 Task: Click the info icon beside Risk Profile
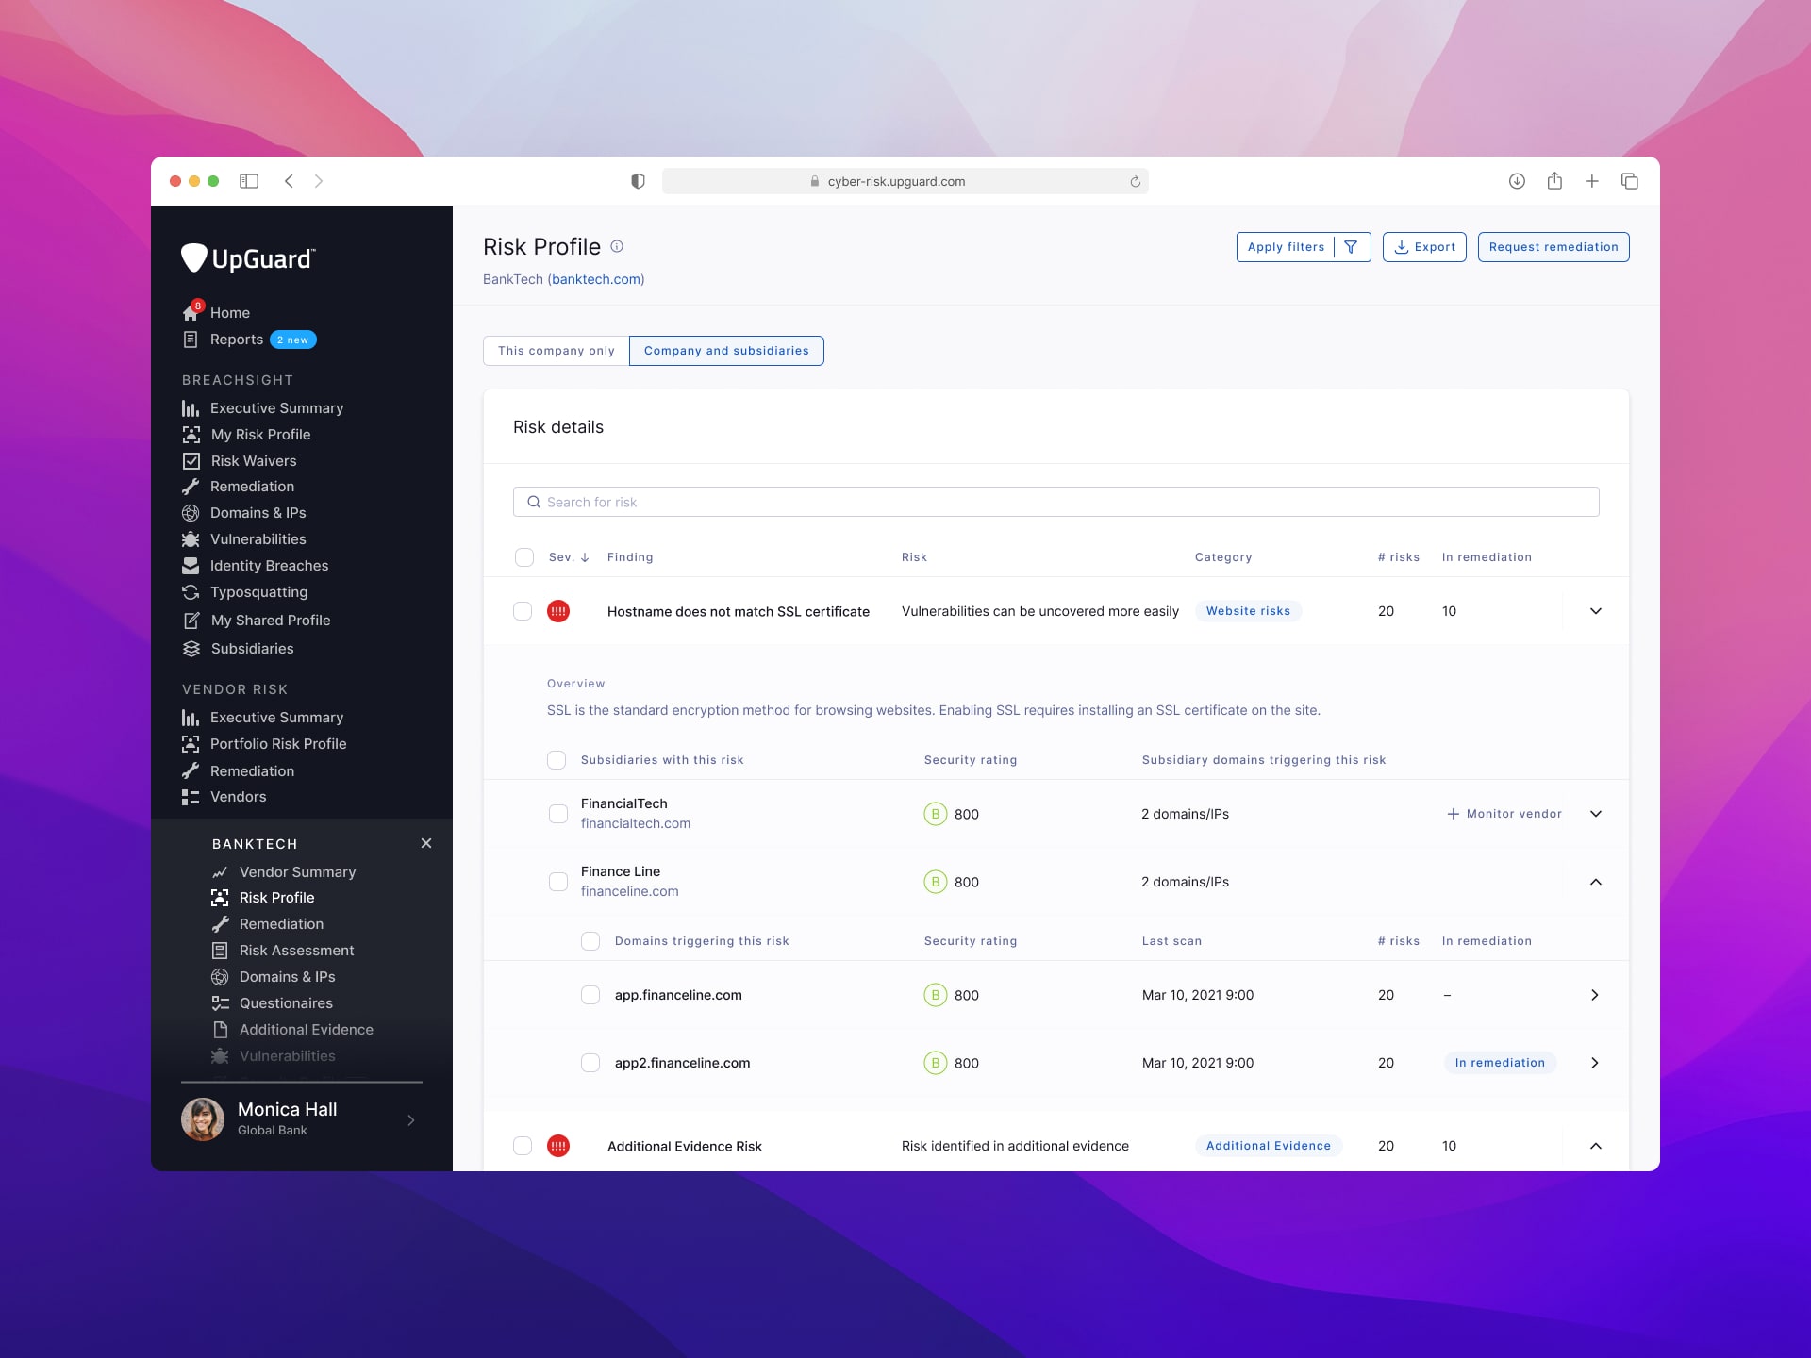[617, 246]
